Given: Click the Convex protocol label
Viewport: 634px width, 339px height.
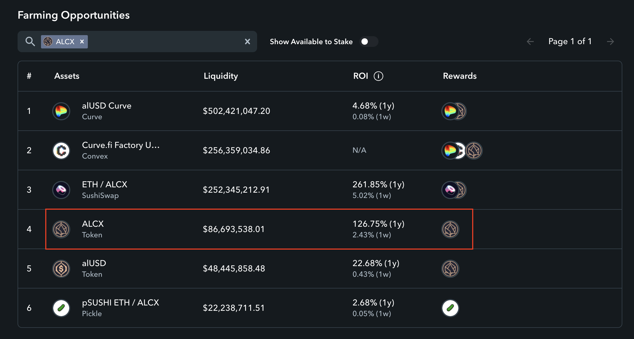Looking at the screenshot, I should (x=95, y=156).
